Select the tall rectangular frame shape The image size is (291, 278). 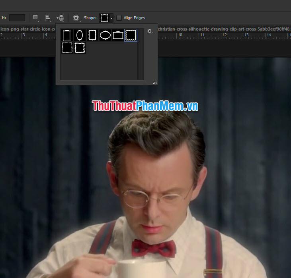67,35
